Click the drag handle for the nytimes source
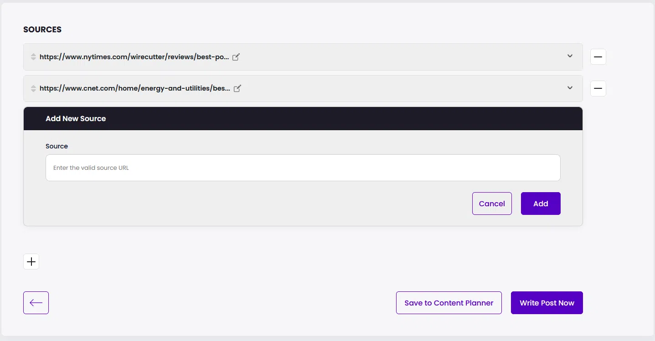 (33, 57)
